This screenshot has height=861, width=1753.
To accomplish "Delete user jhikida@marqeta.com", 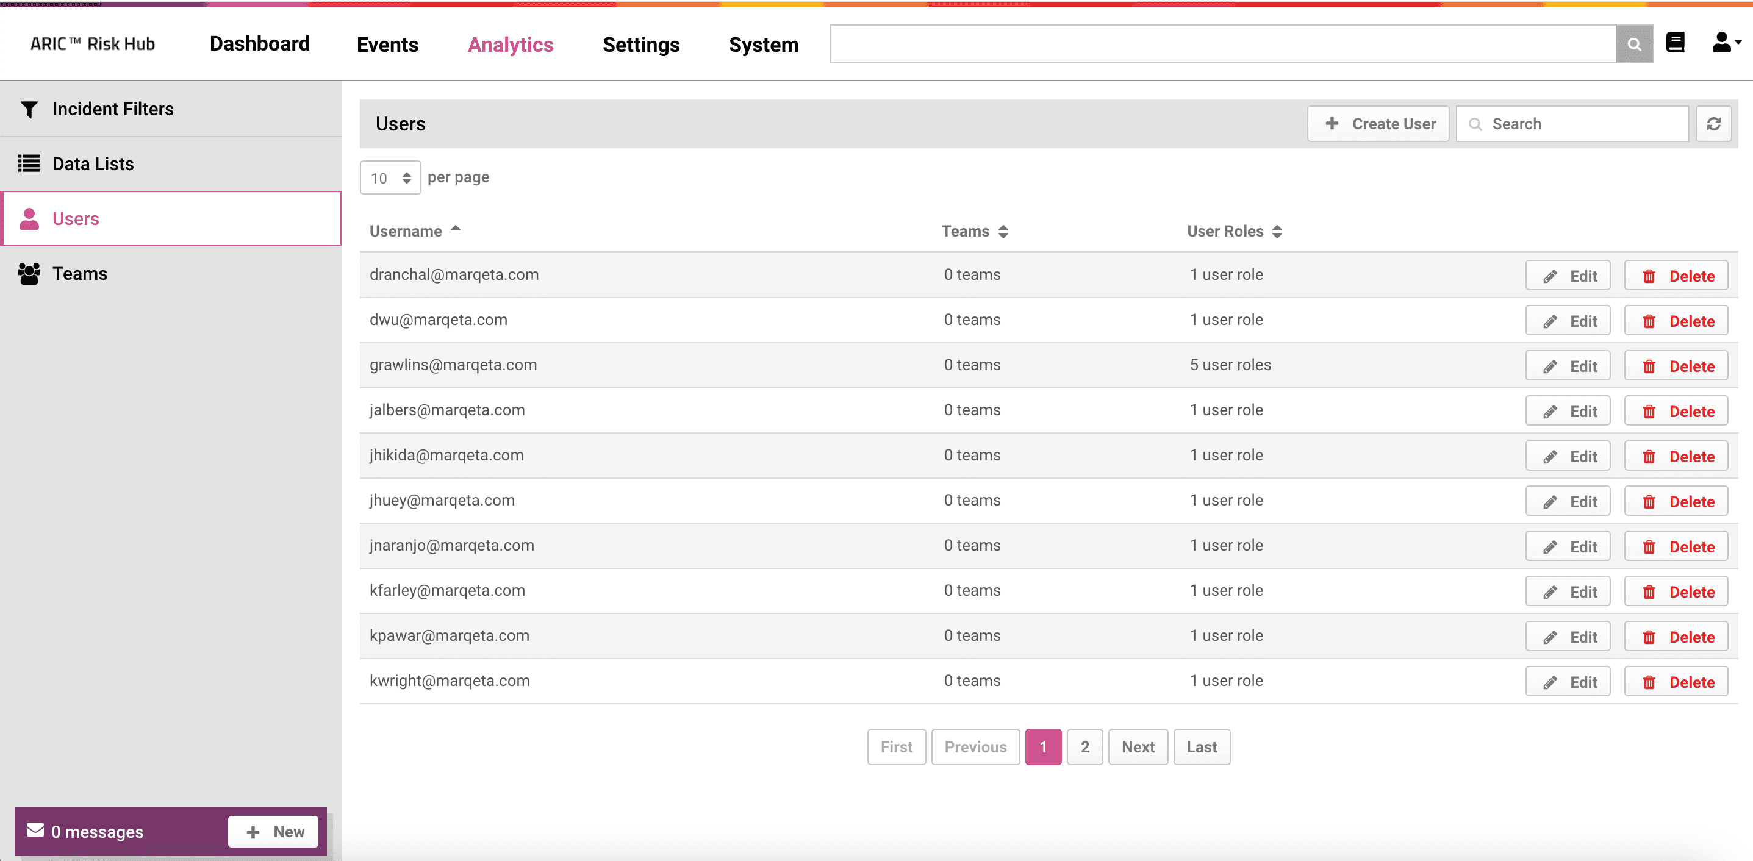I will (1676, 456).
